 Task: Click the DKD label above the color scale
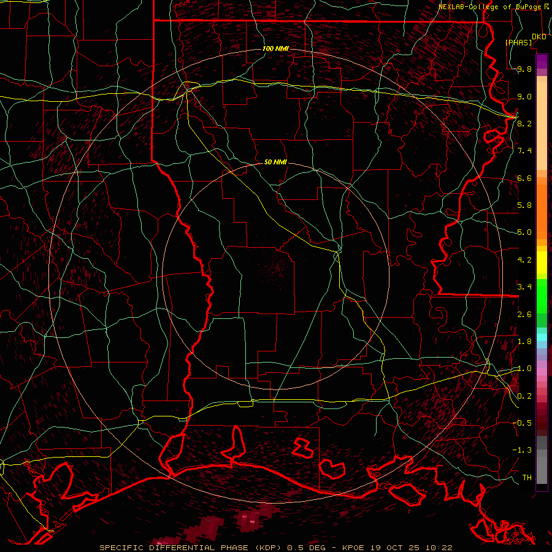[539, 37]
